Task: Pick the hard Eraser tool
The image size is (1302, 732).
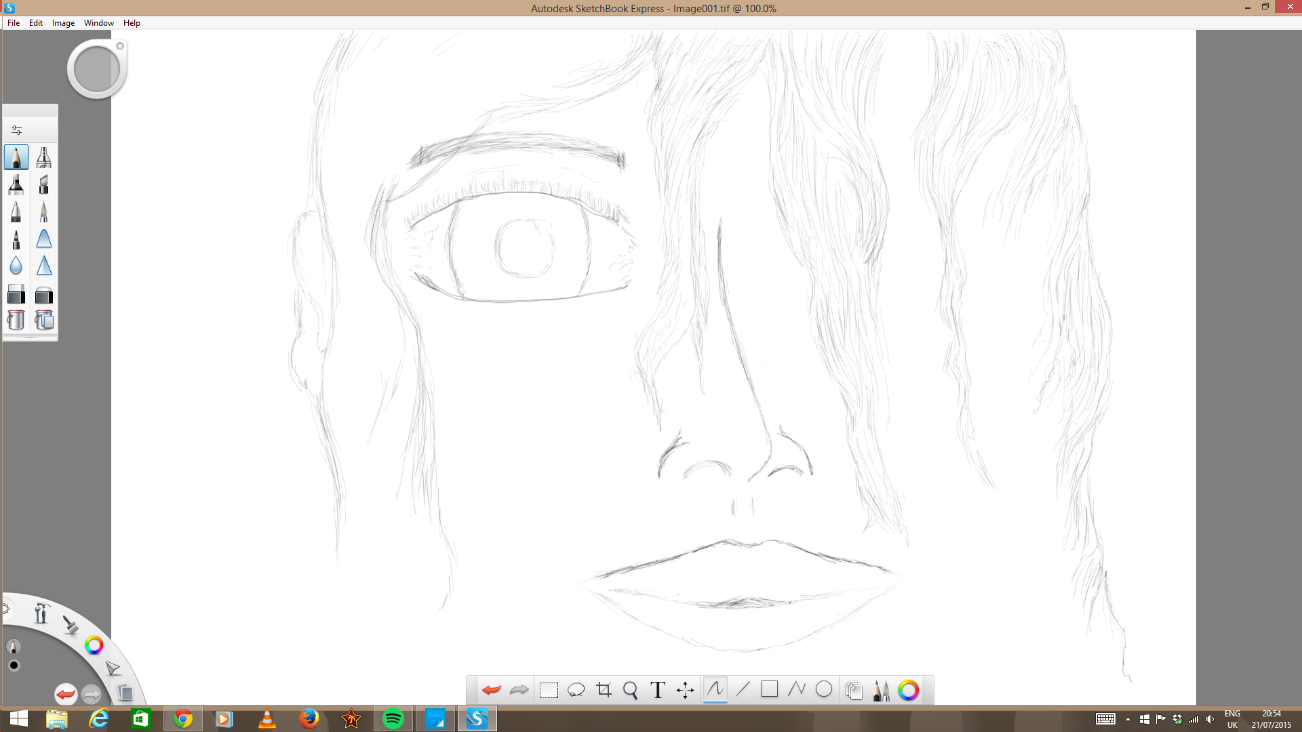Action: click(x=16, y=294)
